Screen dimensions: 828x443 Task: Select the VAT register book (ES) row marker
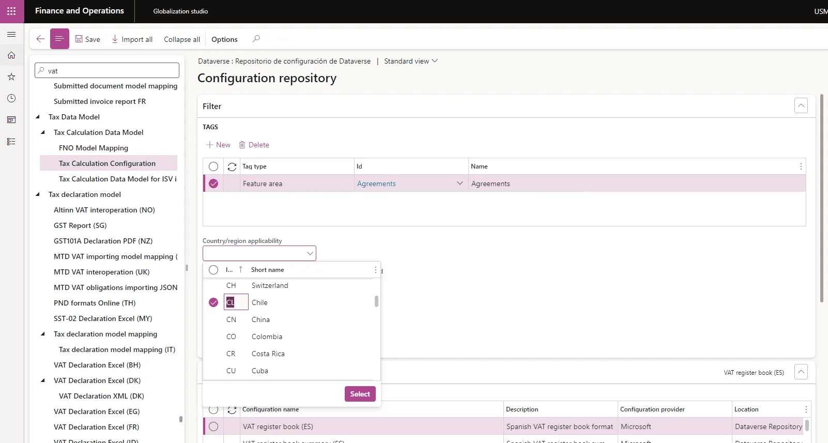[x=213, y=426]
